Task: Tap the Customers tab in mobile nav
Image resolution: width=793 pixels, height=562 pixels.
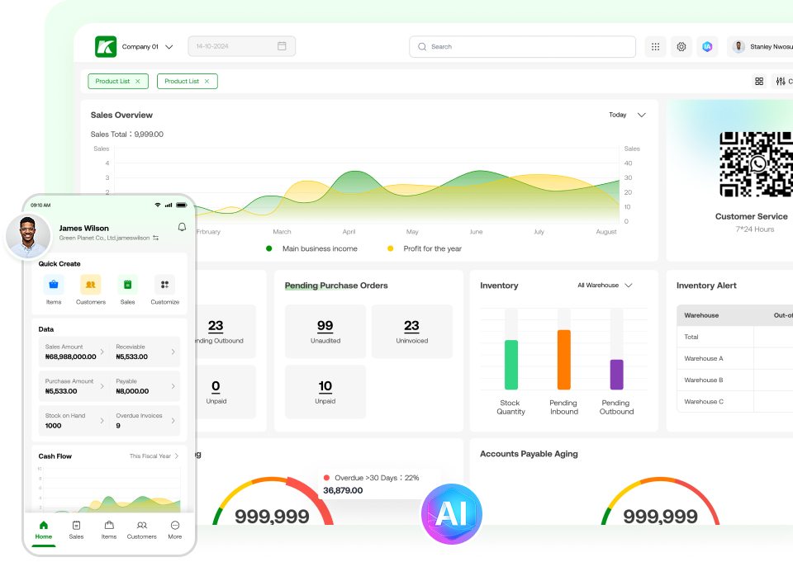Action: click(x=141, y=530)
